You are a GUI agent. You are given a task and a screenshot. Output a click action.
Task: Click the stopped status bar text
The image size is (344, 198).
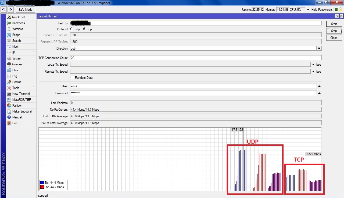click(x=42, y=196)
